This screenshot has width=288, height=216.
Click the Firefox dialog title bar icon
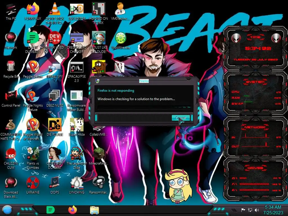tap(98, 81)
